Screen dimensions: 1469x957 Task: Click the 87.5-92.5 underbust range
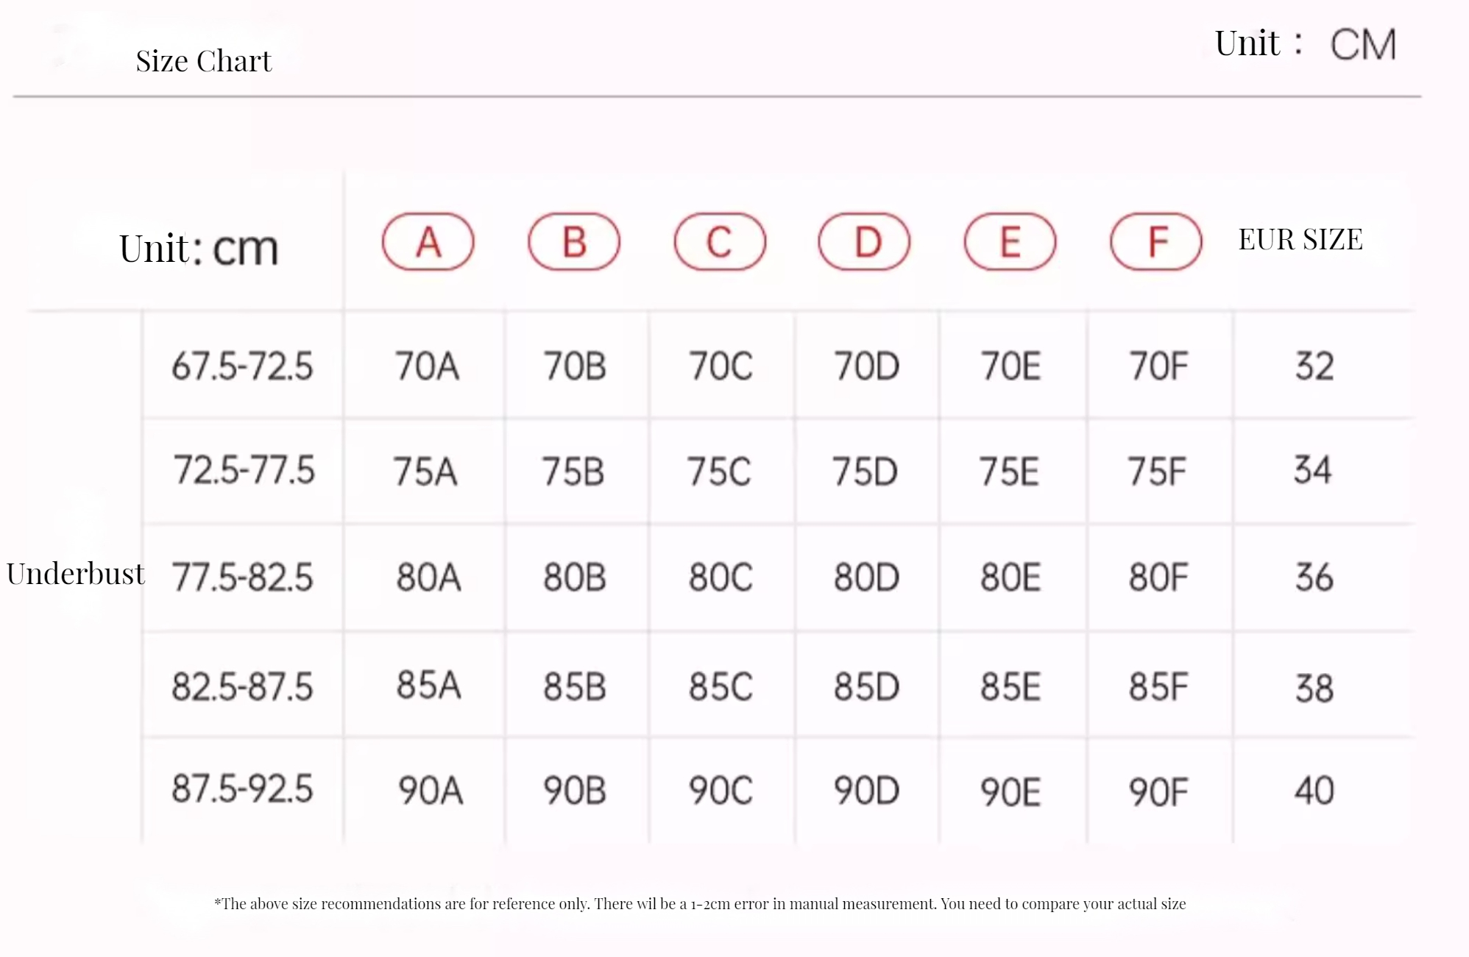(242, 788)
